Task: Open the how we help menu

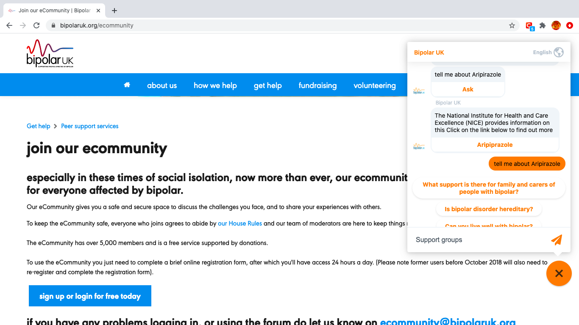Action: (x=215, y=85)
